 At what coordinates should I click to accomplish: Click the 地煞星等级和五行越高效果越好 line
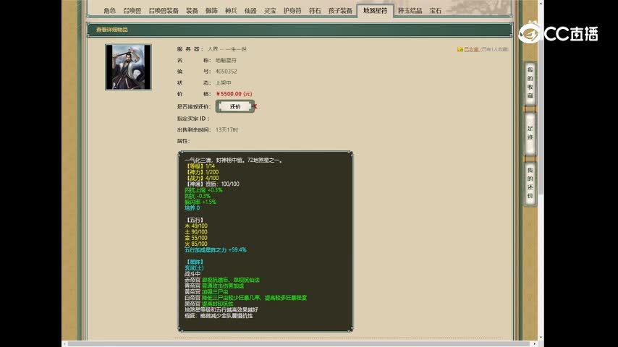[221, 309]
